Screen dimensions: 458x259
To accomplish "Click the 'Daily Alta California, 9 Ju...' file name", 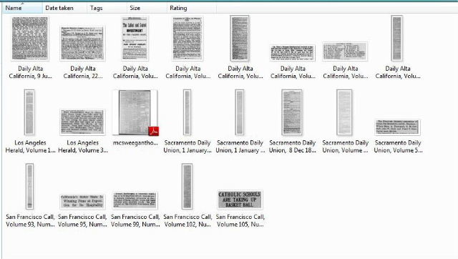I will pos(30,72).
